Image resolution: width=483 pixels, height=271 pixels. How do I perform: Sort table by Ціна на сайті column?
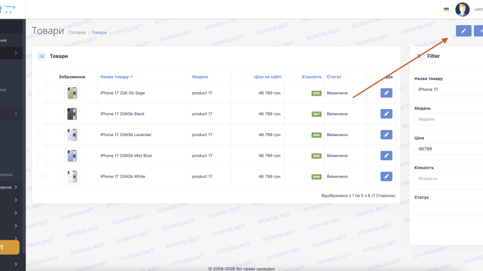267,77
